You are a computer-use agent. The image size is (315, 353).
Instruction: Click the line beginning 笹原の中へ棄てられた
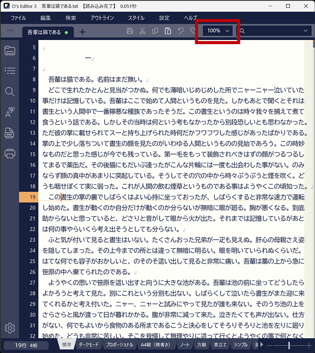[87, 272]
